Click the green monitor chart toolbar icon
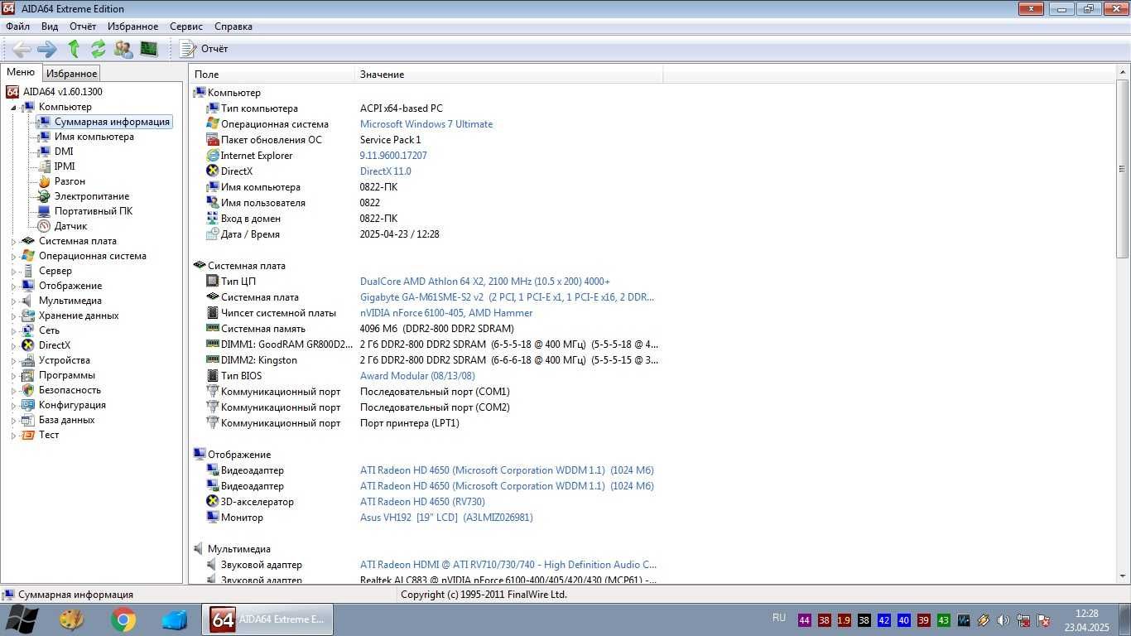Viewport: 1131px width, 636px height. (x=149, y=49)
